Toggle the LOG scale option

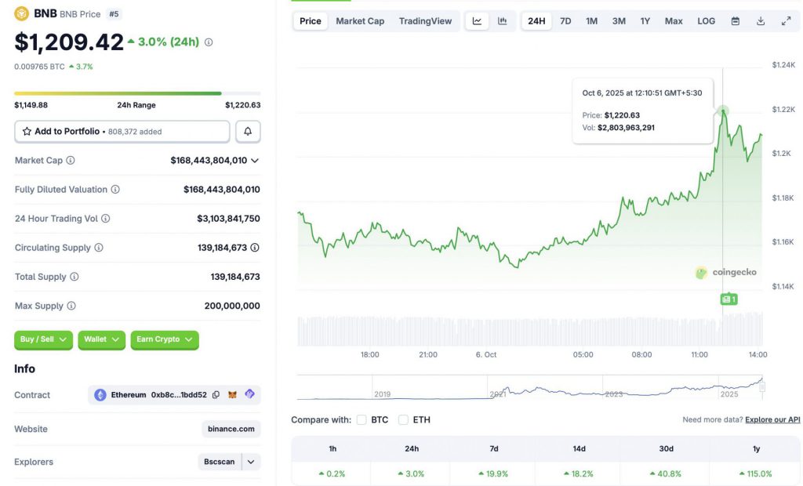707,21
